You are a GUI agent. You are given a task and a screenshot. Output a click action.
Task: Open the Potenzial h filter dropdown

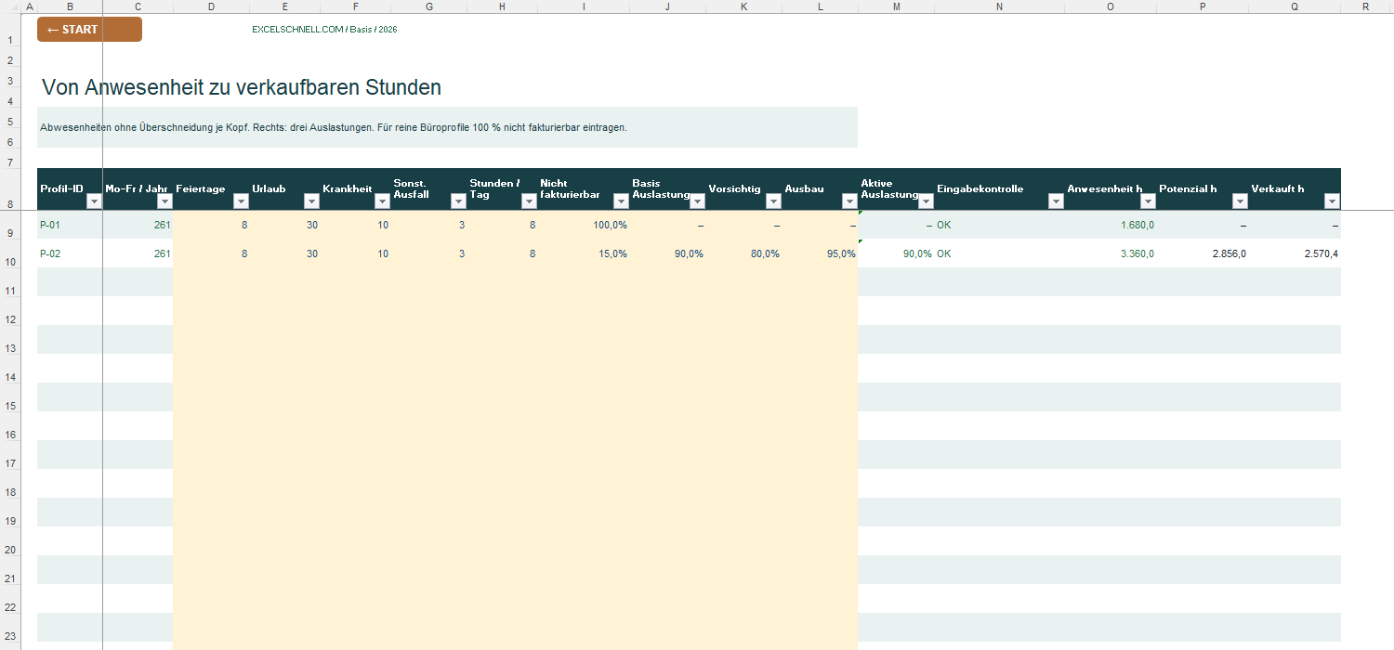[x=1240, y=201]
